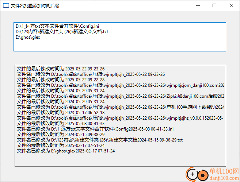Screen dimensions: 240x182
Task: Click log line with 新建文本文档2024-05-15 09-38-29.txt
Action: click(x=100, y=140)
